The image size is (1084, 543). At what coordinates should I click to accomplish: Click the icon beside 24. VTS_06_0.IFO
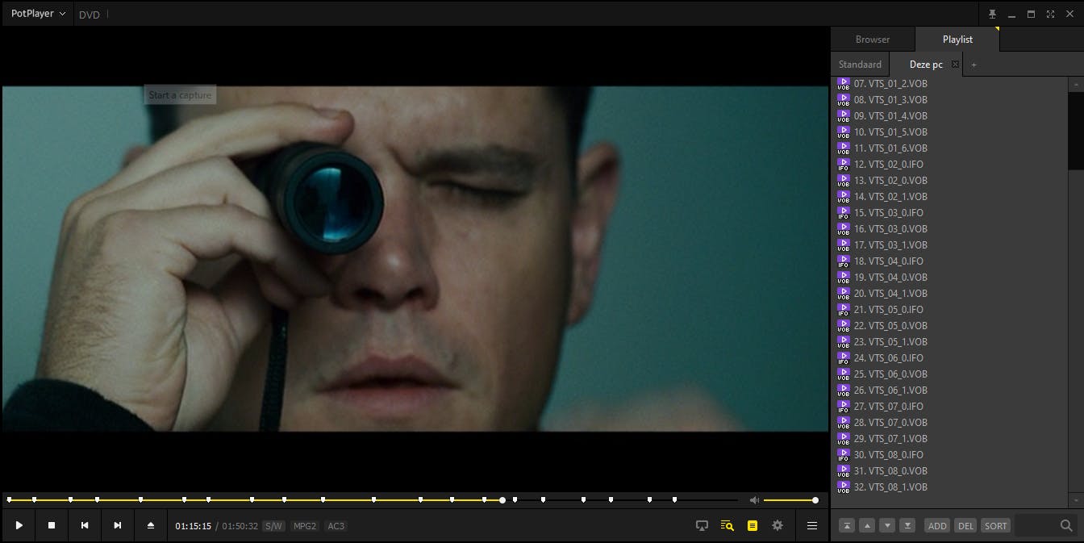844,357
